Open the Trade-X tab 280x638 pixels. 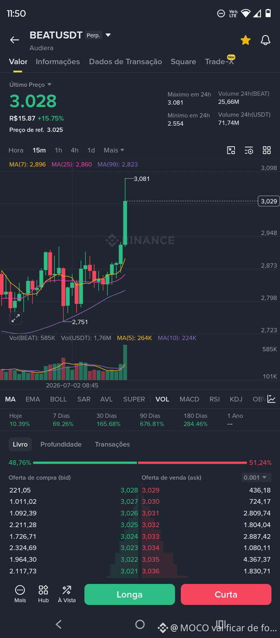[x=219, y=61]
